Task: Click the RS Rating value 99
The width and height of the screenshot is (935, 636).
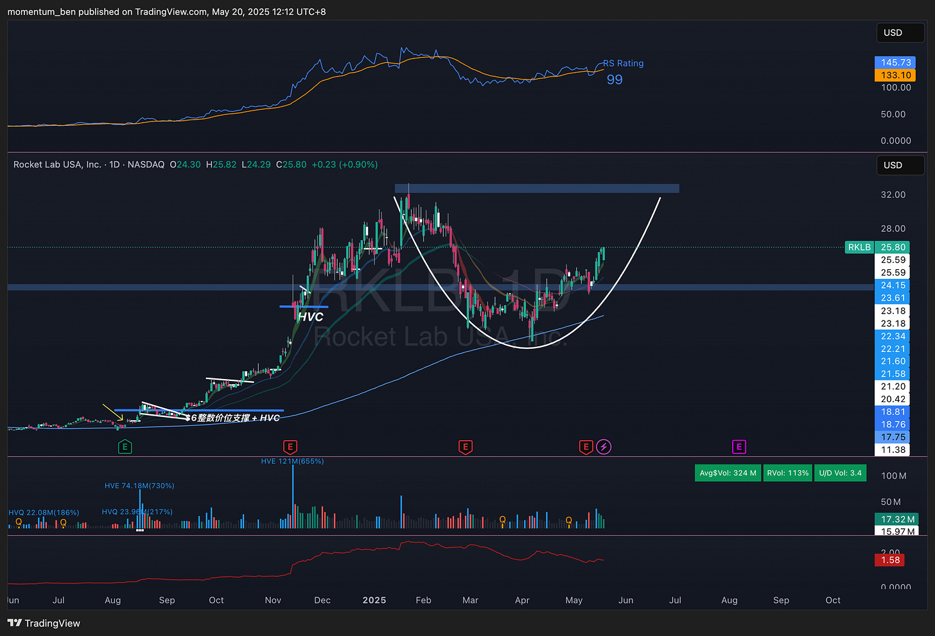Action: (615, 80)
